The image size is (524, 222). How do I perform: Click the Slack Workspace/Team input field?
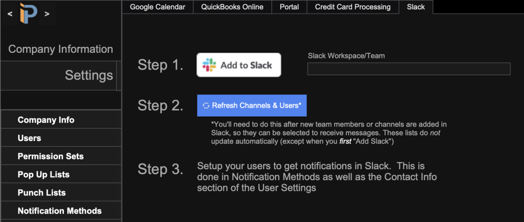[x=409, y=68]
